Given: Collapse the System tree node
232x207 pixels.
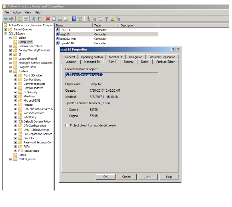Looking at the screenshot, I should pyautogui.click(x=11, y=72).
